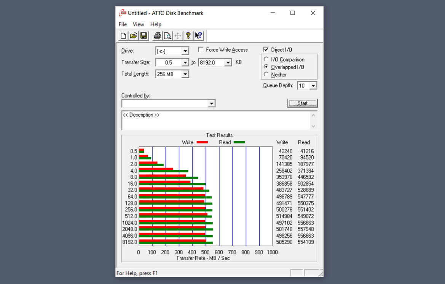Maximize the ATTO Disk Benchmark window

point(293,13)
